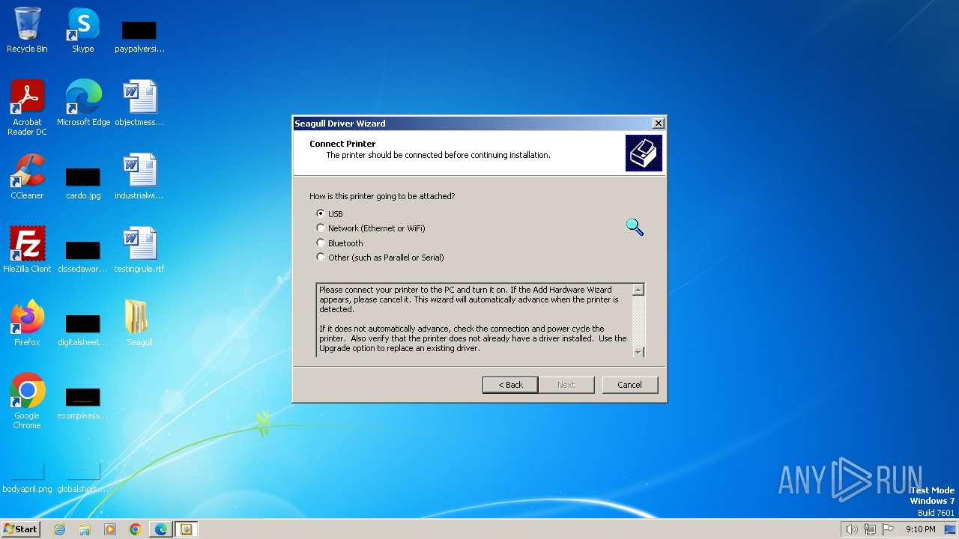Open Acrobat Reader DC shortcut
This screenshot has width=959, height=539.
coord(27,108)
